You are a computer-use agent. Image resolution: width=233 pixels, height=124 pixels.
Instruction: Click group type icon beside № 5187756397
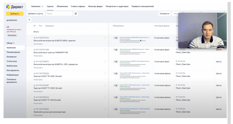(x=34, y=85)
